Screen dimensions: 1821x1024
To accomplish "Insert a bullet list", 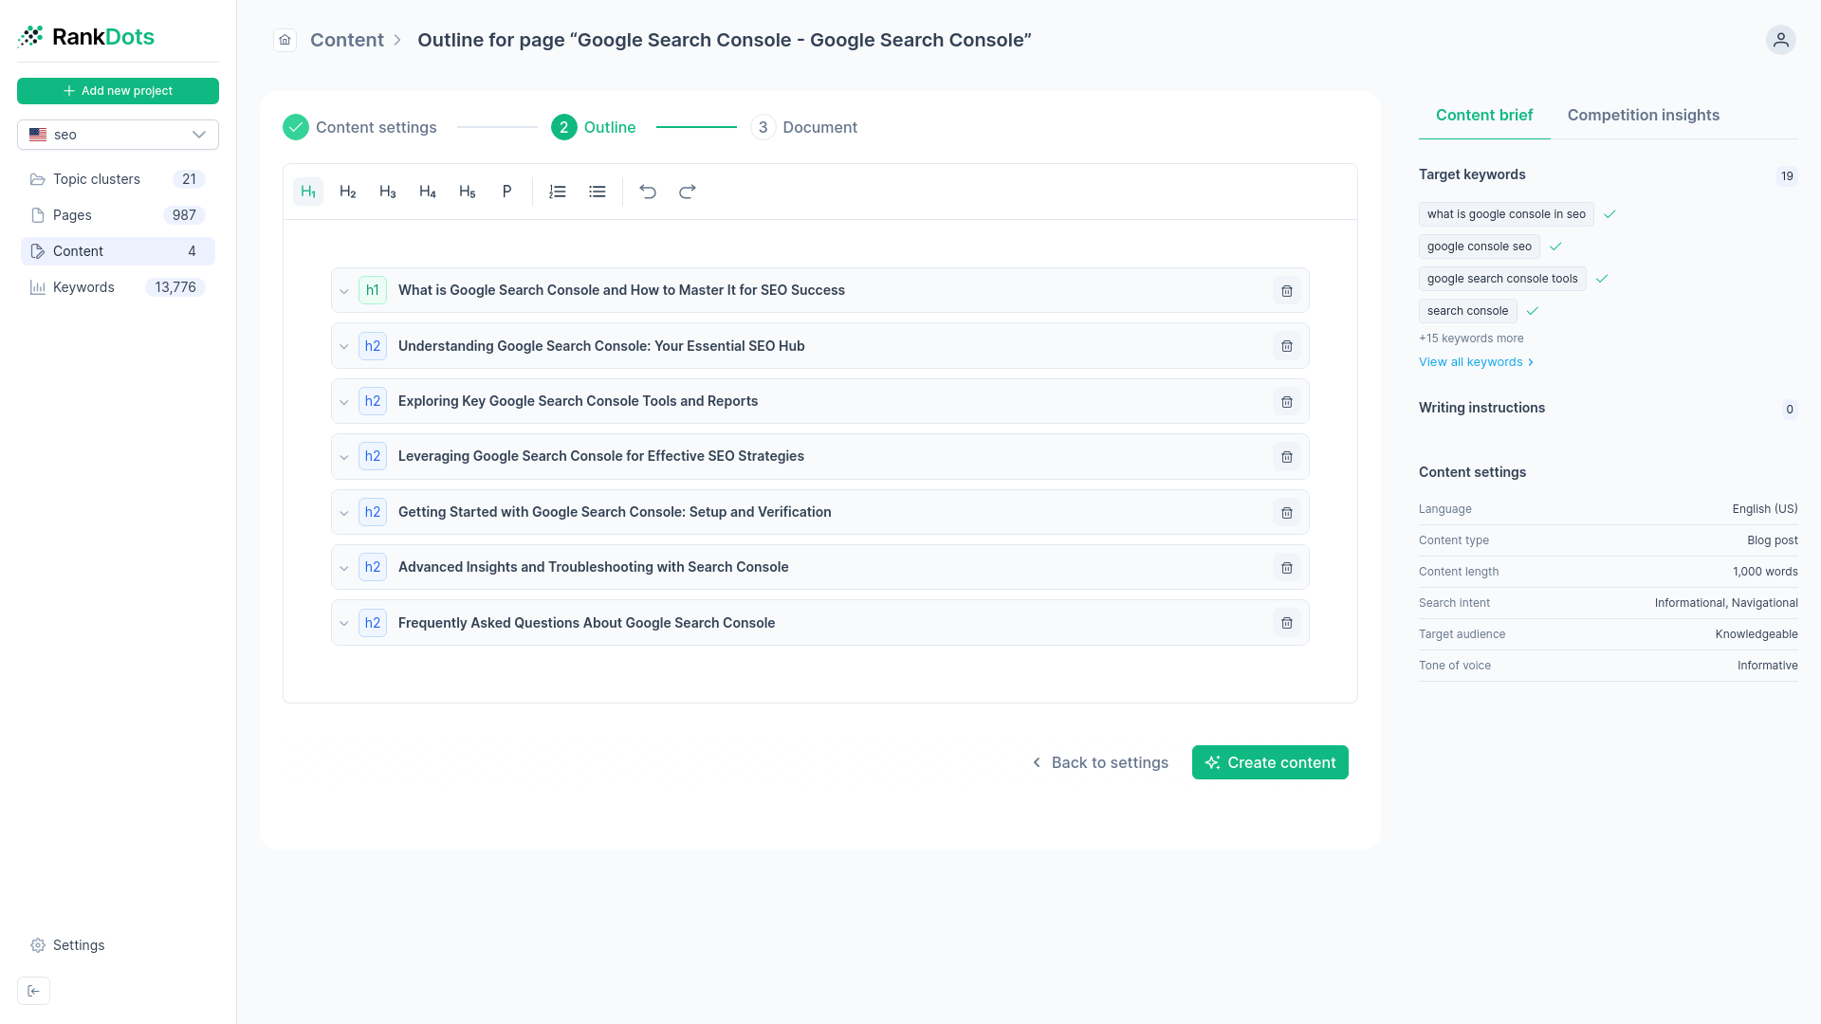I will (x=597, y=191).
